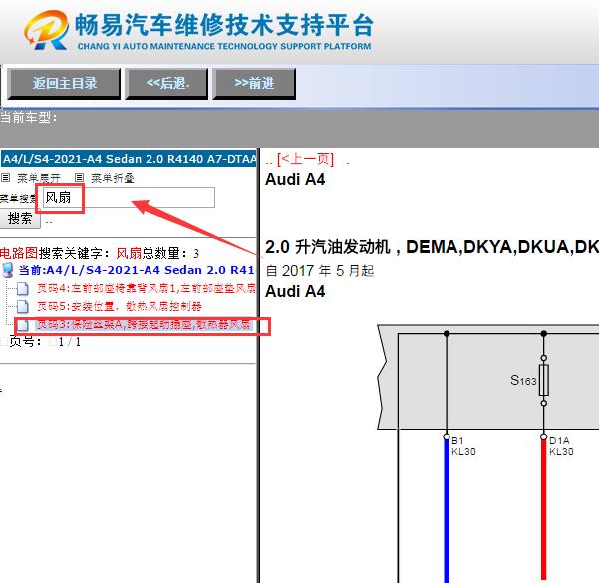
Task: Click the 畅易汽车维修技术支持平台 title
Action: [x=224, y=25]
